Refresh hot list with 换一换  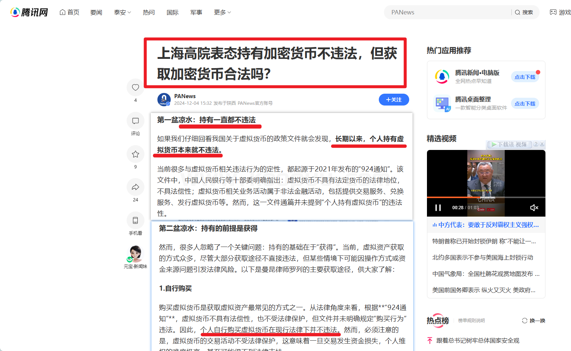tap(534, 321)
